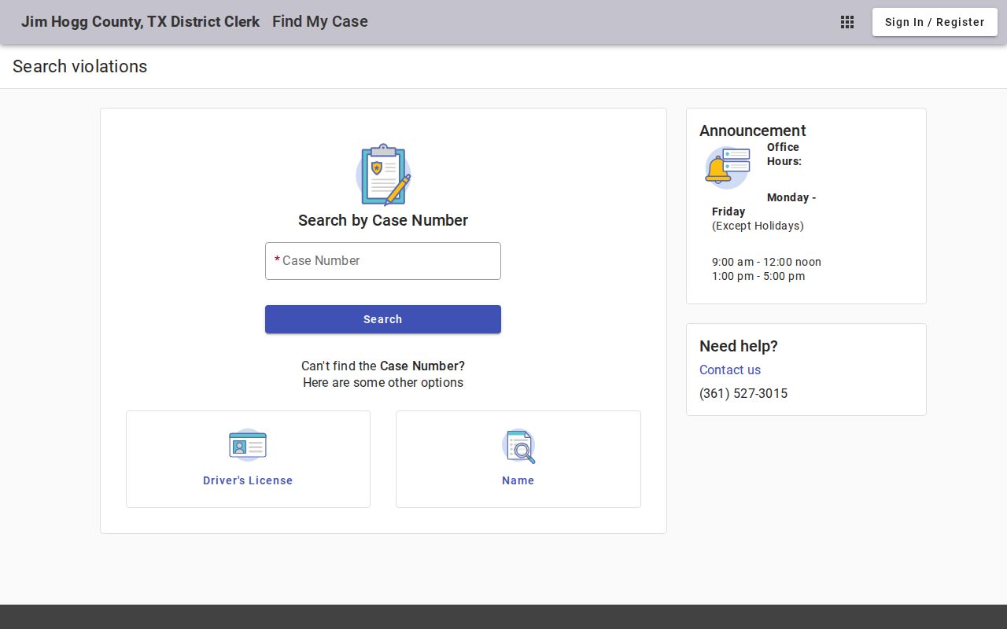Click "Can't find the Case Number?" text

pos(383,366)
